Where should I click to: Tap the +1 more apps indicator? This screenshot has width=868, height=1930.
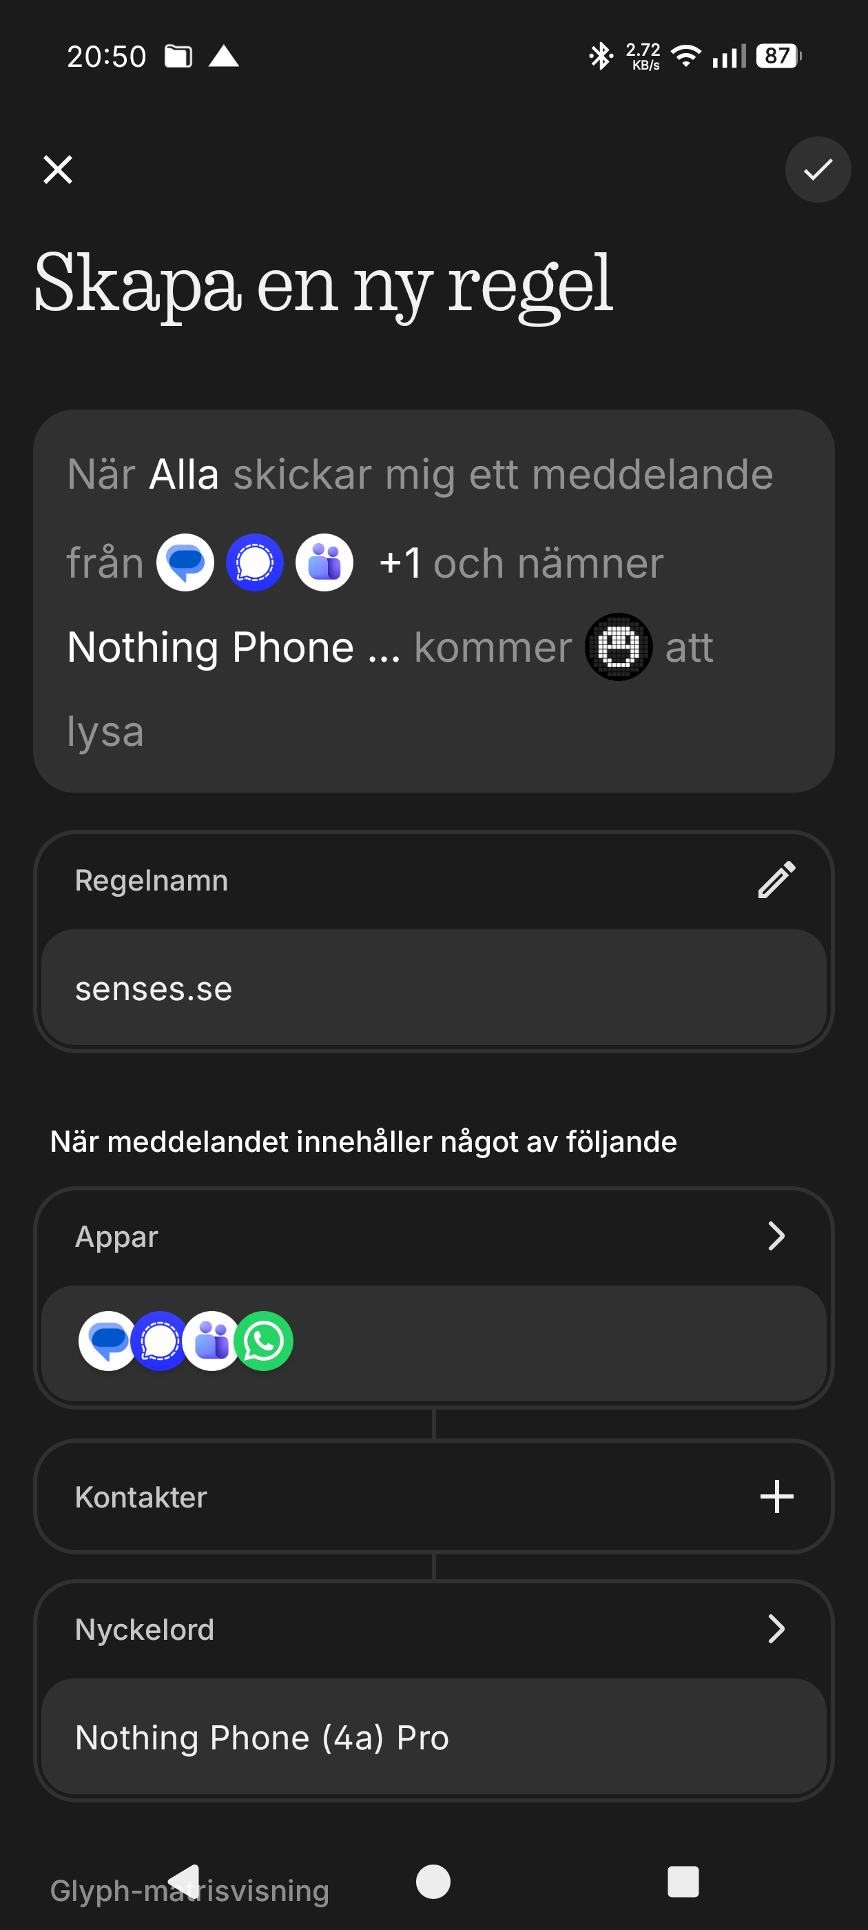(400, 562)
